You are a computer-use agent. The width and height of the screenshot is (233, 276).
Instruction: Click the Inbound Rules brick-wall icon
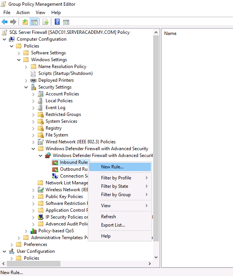tap(55, 162)
